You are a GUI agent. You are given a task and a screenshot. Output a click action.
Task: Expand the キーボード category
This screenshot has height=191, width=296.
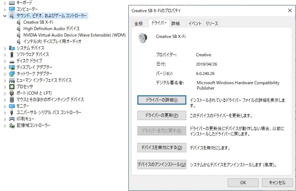[x=5, y=3]
